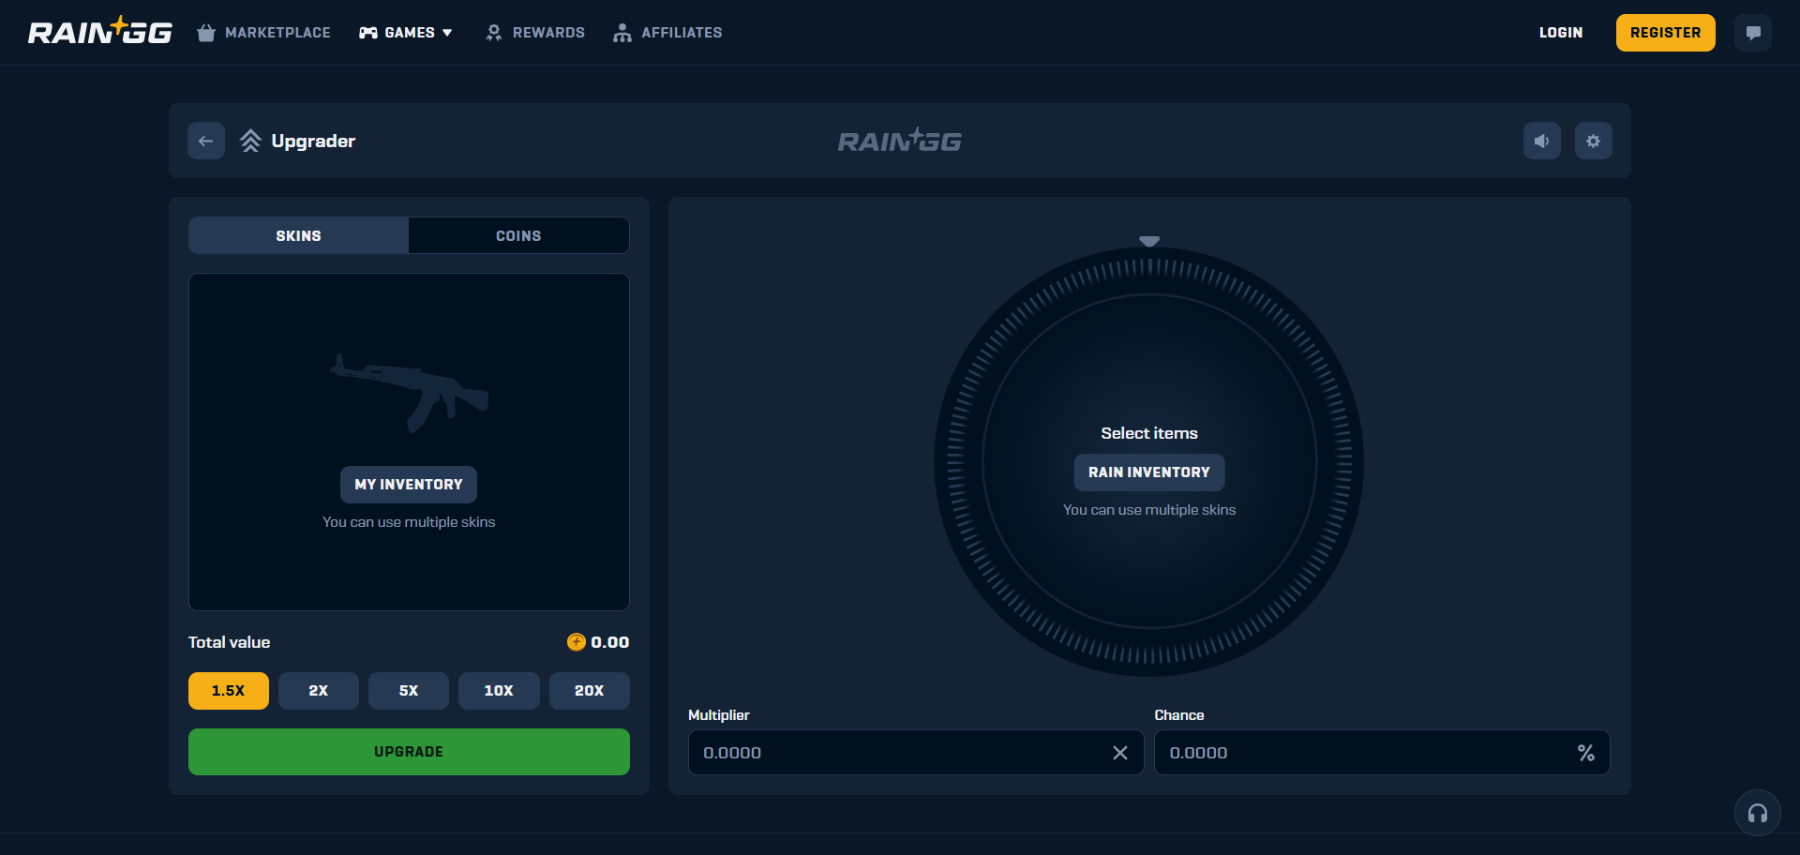1800x855 pixels.
Task: Click the Total value coin icon
Action: click(x=577, y=642)
